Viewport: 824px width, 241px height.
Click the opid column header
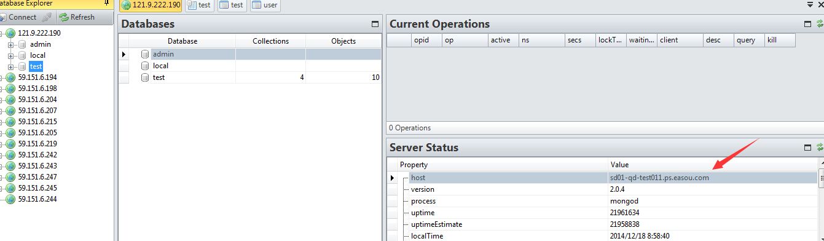click(x=426, y=40)
